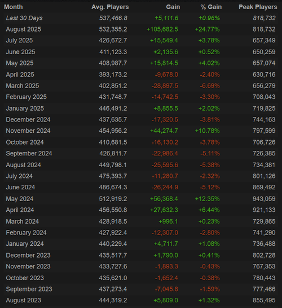
Task: Click the 512,919.2 average players value
Action: pos(113,199)
